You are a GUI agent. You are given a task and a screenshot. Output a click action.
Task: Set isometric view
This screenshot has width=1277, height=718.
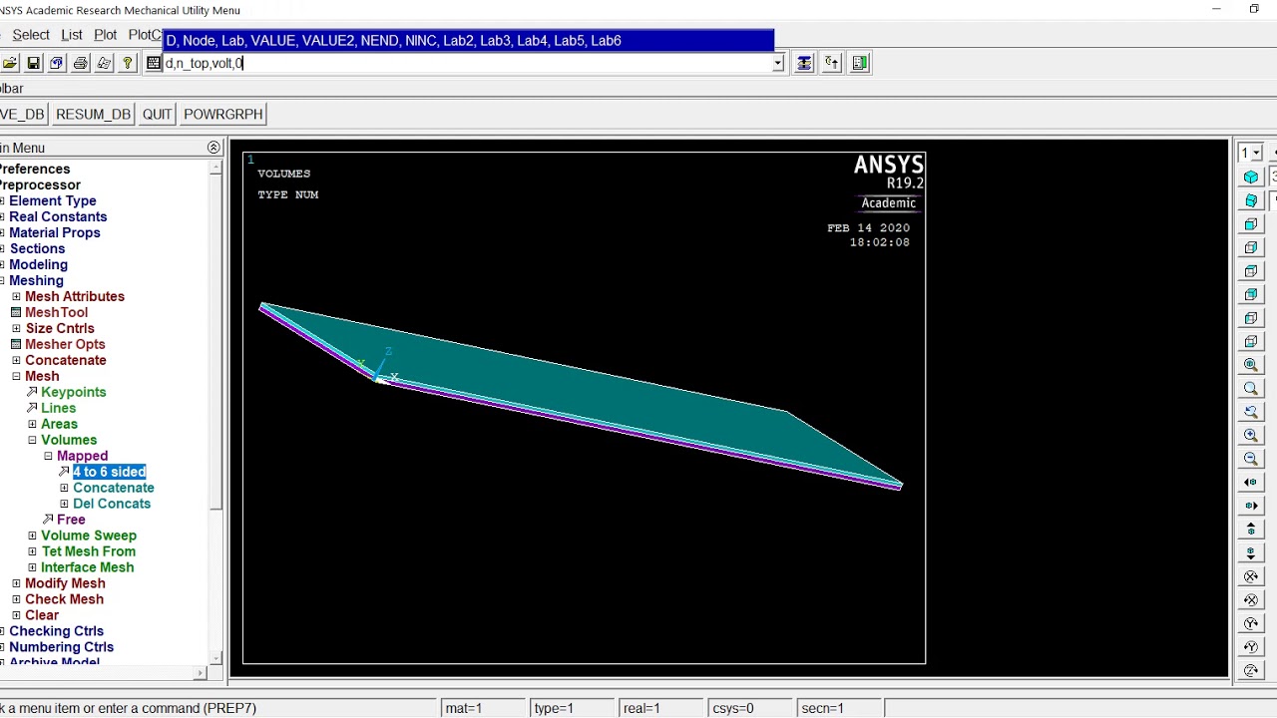pyautogui.click(x=1251, y=177)
